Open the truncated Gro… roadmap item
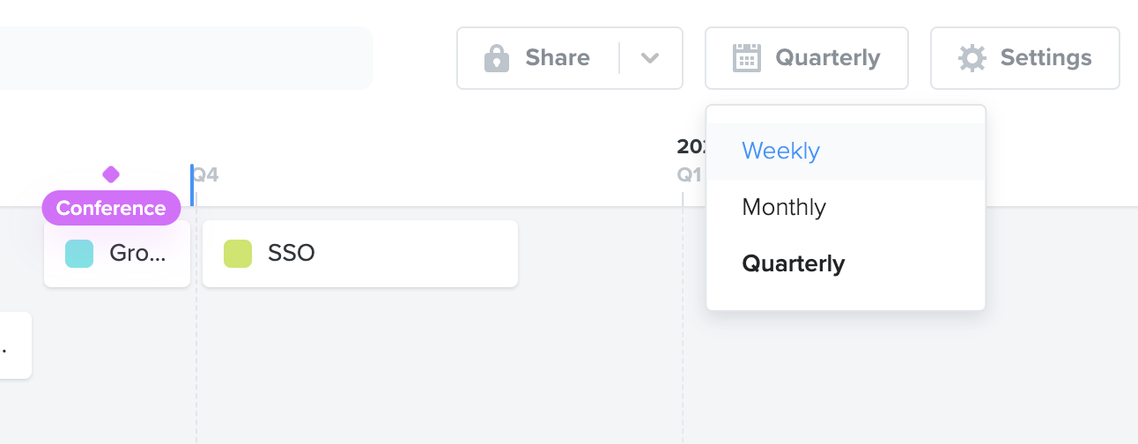Image resolution: width=1138 pixels, height=444 pixels. [x=117, y=254]
